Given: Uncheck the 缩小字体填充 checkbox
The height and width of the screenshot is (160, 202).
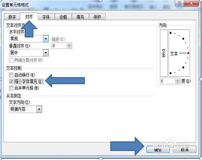Looking at the screenshot, I should coord(11,81).
